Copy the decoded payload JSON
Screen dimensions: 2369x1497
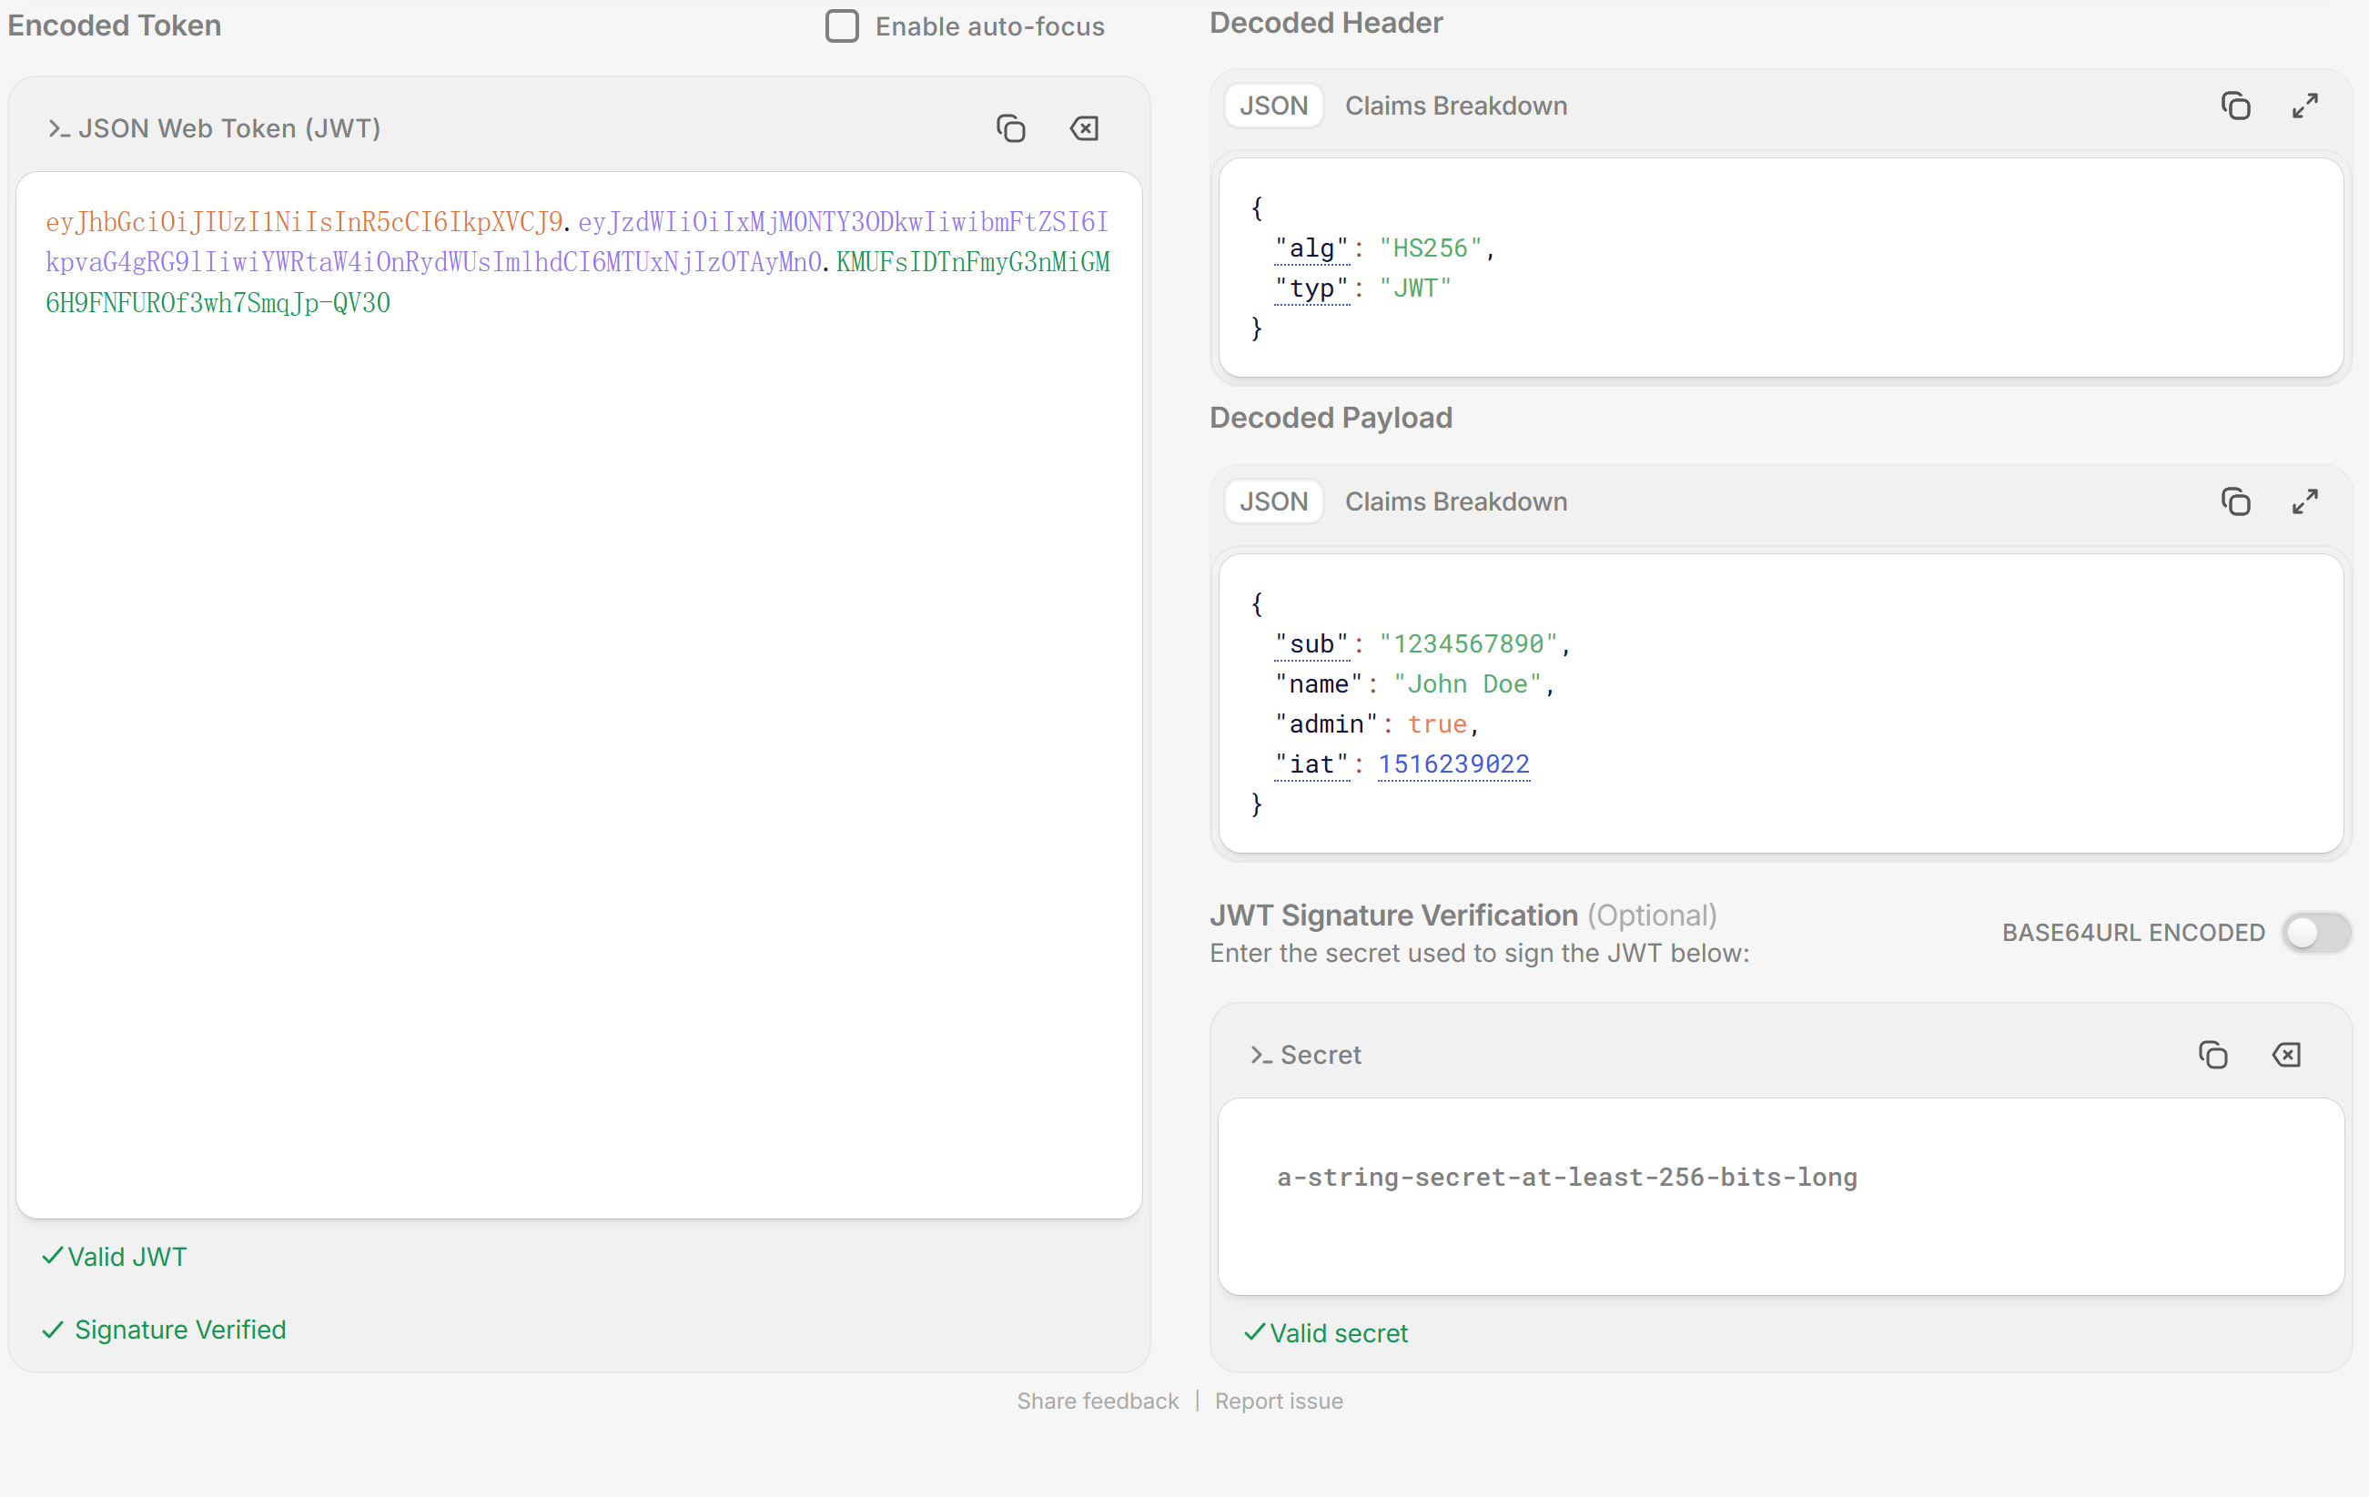tap(2235, 501)
